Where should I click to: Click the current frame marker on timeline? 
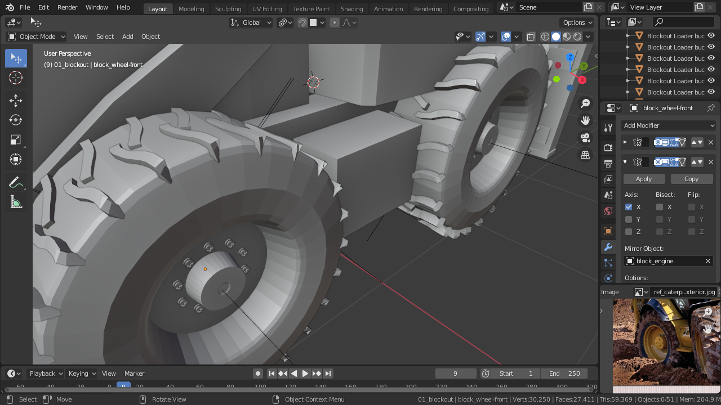[123, 386]
